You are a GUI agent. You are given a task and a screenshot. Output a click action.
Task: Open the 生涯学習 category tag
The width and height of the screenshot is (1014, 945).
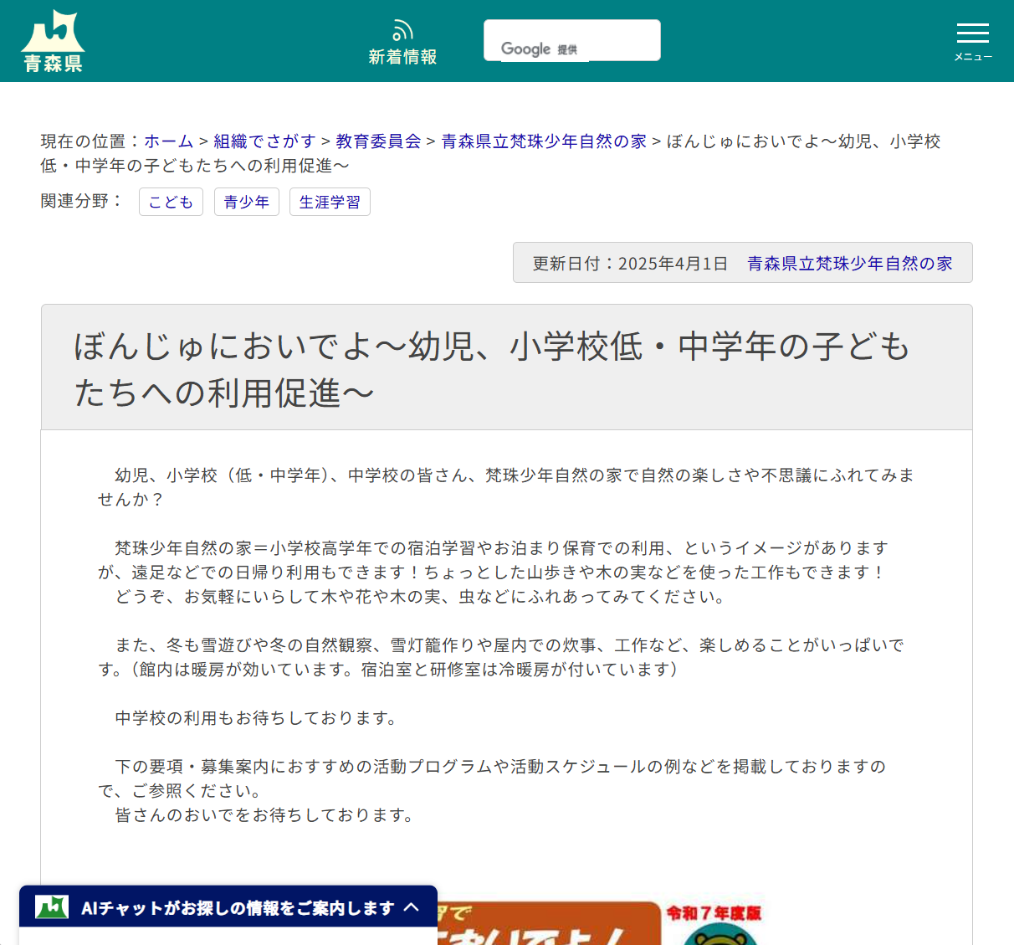(329, 202)
